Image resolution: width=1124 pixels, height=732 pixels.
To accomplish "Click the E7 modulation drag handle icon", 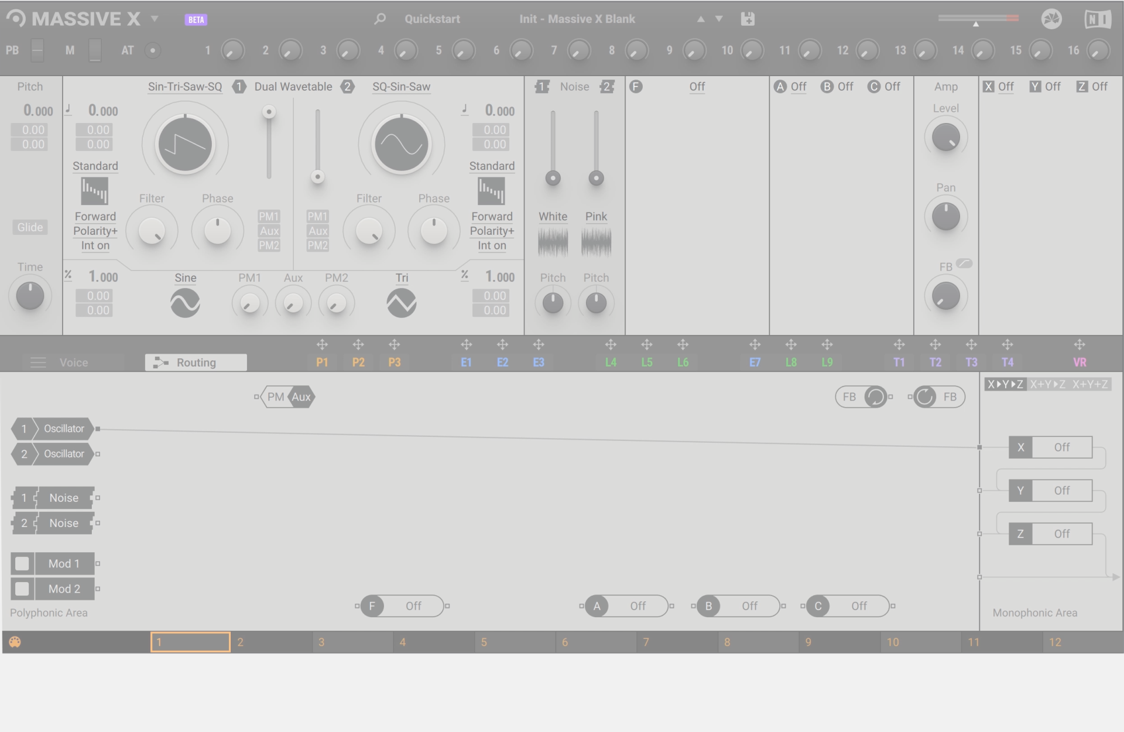I will [755, 344].
